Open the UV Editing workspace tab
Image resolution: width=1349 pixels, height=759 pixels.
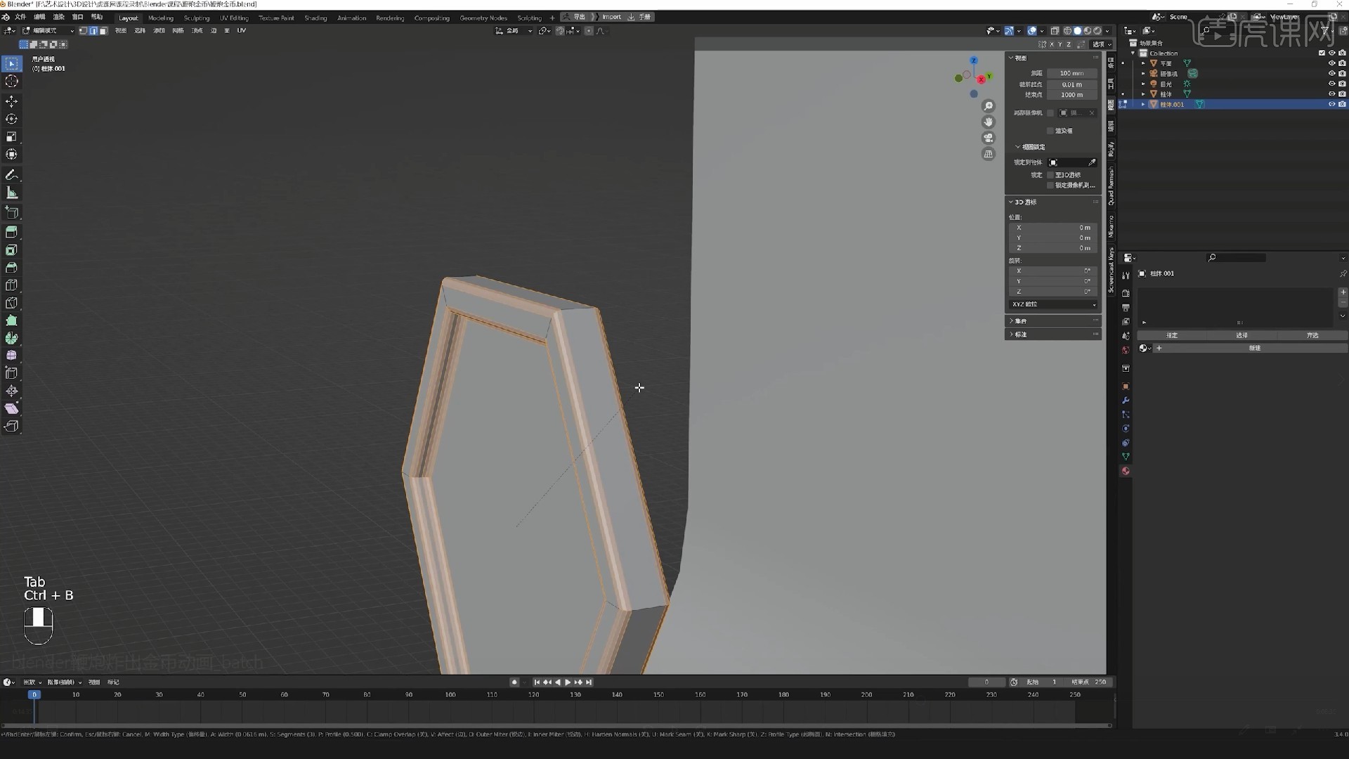(x=234, y=18)
